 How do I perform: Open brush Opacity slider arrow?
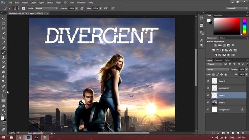(77, 8)
